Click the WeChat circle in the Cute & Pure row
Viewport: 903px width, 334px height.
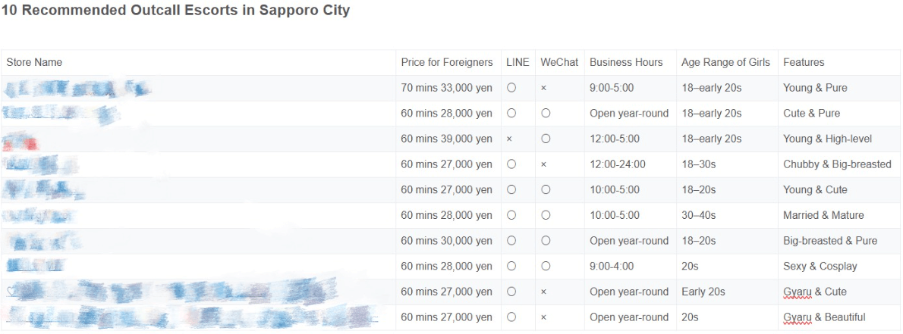coord(546,114)
